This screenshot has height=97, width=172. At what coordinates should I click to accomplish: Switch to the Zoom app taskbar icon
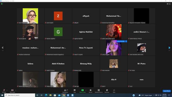68,95
